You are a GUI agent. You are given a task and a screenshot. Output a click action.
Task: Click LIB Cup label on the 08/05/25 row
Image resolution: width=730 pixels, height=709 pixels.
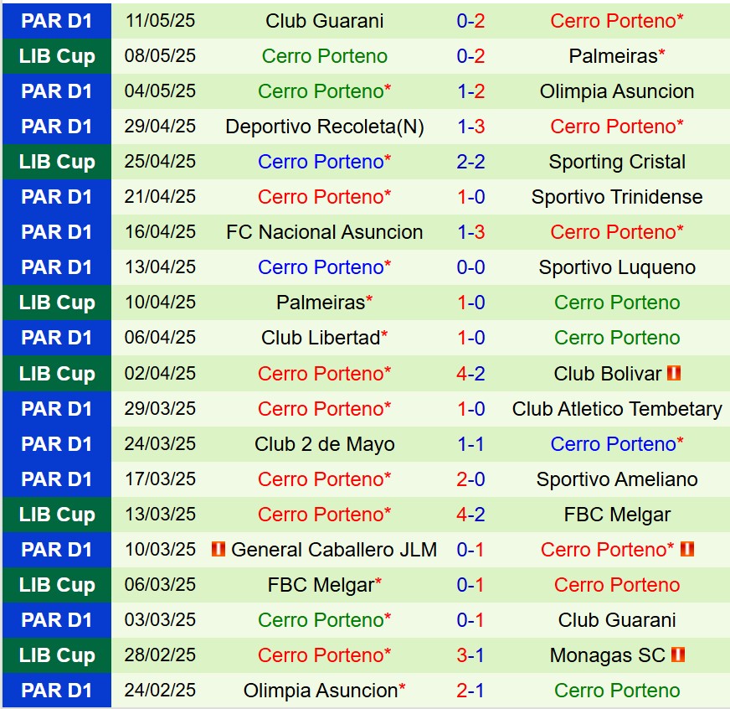pos(57,56)
